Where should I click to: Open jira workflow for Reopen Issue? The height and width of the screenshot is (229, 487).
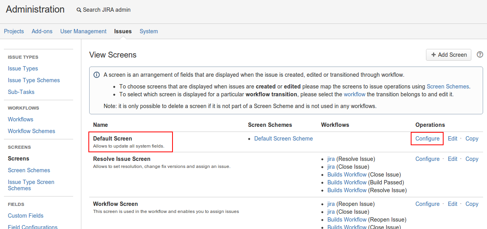(x=331, y=204)
